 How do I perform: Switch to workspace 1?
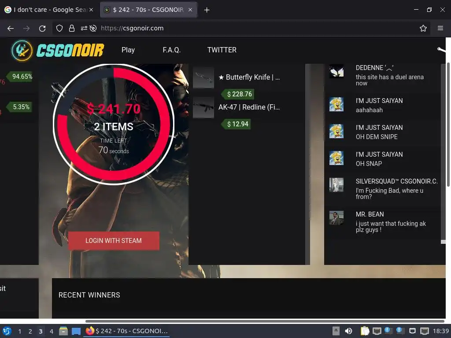pos(19,331)
